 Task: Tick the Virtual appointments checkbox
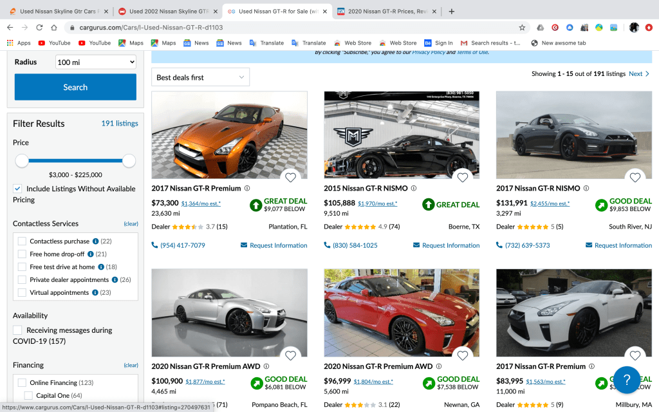(x=22, y=292)
